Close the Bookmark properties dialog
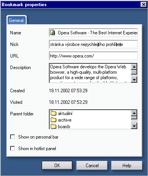This screenshot has height=176, width=148. [x=144, y=5]
